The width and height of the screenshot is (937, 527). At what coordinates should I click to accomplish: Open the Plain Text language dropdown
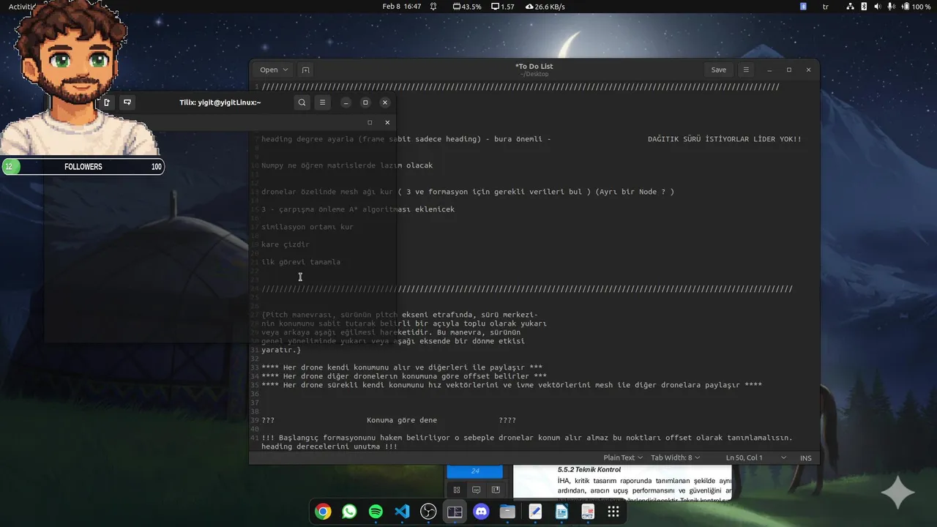point(623,457)
